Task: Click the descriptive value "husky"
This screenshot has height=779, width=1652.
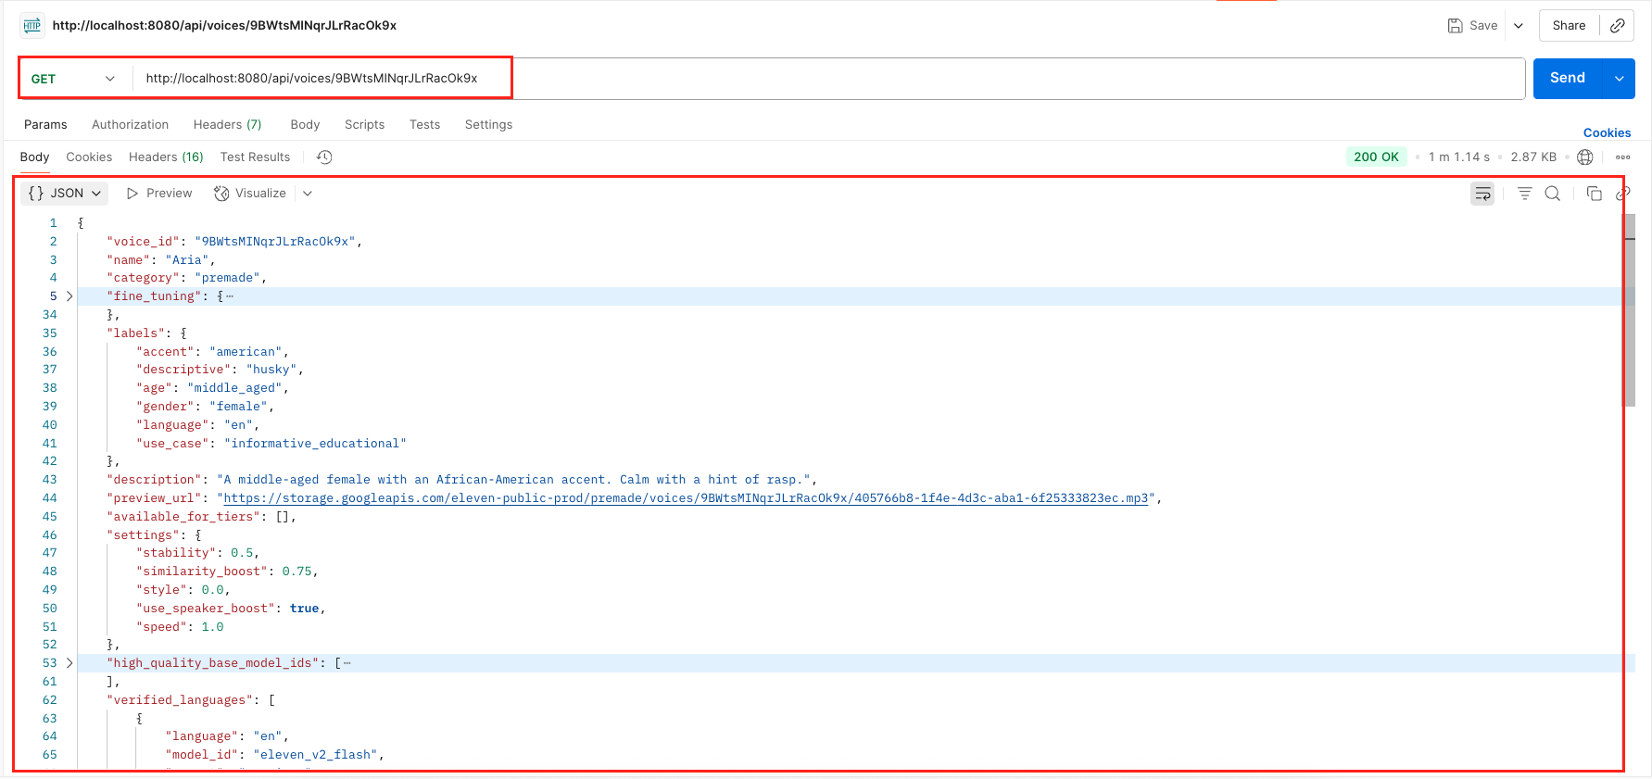Action: pyautogui.click(x=271, y=370)
